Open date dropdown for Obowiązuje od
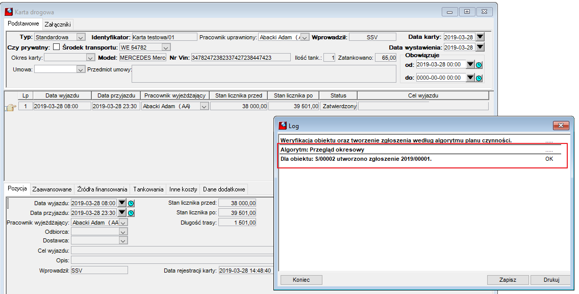 tap(470, 65)
